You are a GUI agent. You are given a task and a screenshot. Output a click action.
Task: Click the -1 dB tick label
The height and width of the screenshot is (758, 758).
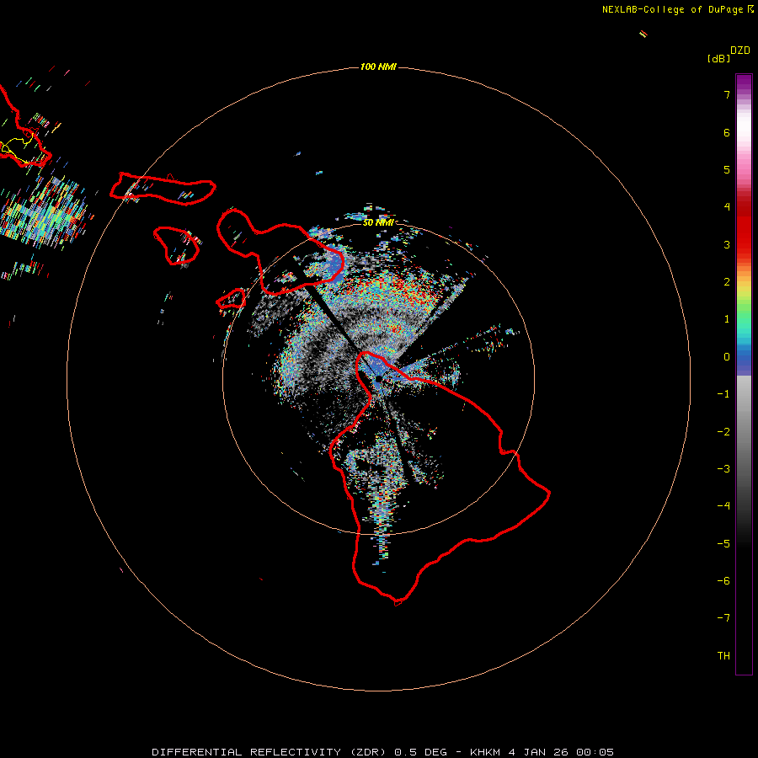click(723, 394)
